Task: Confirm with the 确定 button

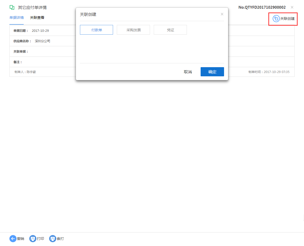Action: (212, 72)
